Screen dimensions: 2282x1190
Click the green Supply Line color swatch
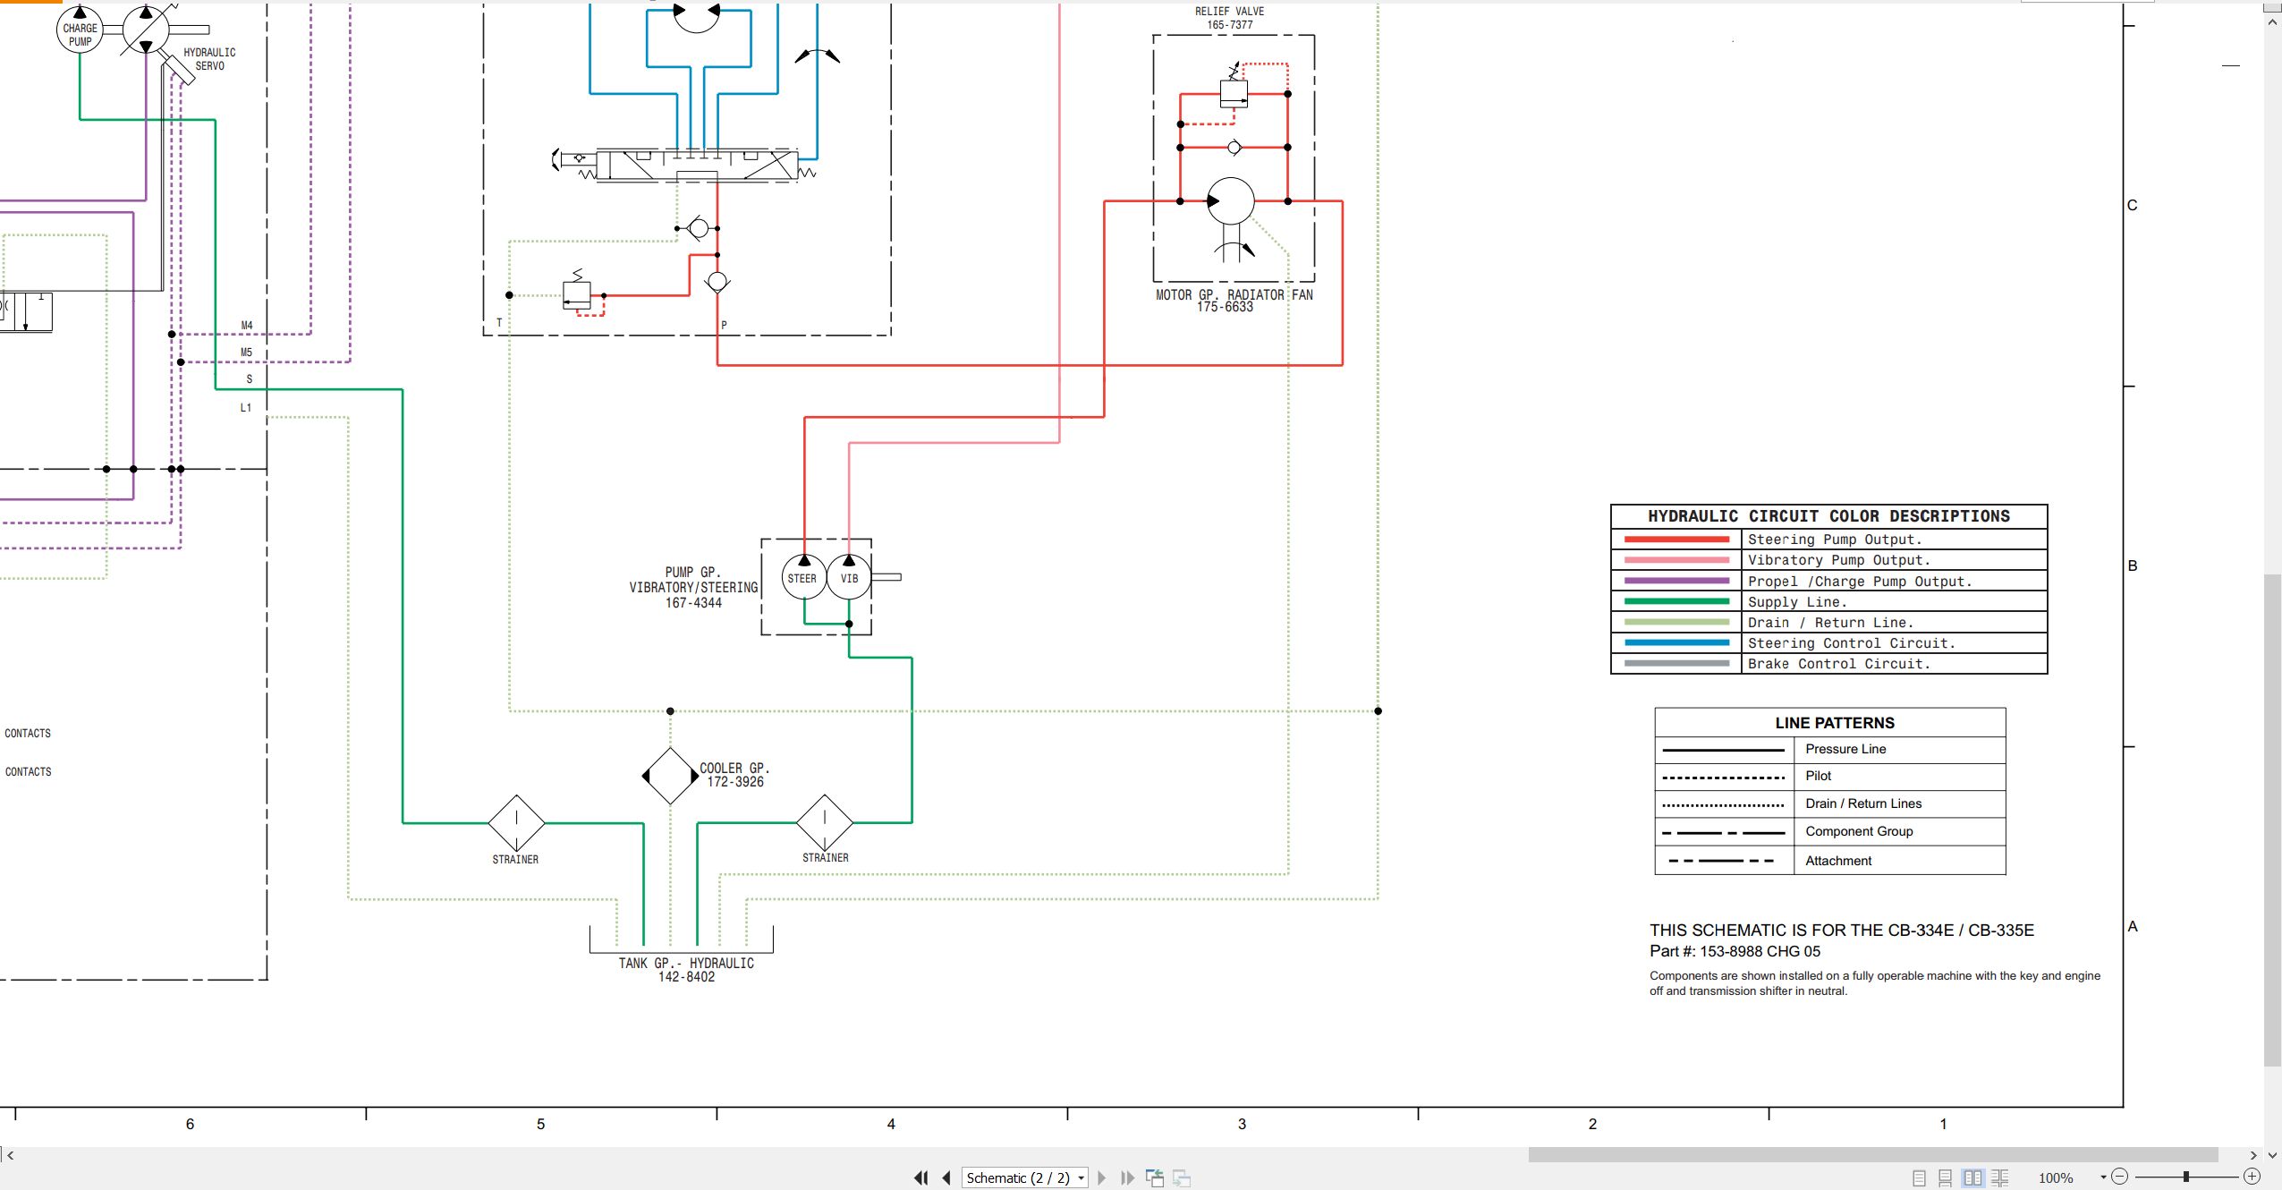tap(1676, 601)
